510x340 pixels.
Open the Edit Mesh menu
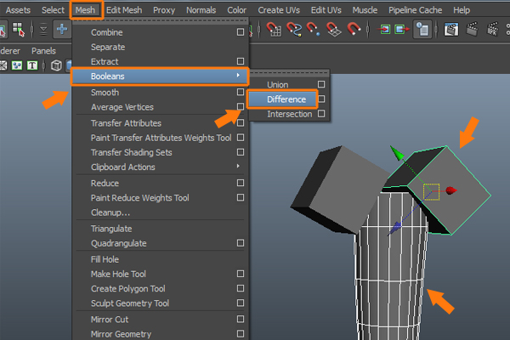click(x=123, y=9)
